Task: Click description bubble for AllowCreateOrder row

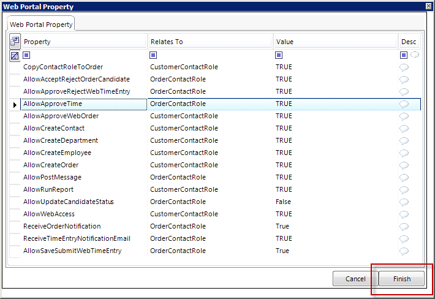Action: [404, 165]
